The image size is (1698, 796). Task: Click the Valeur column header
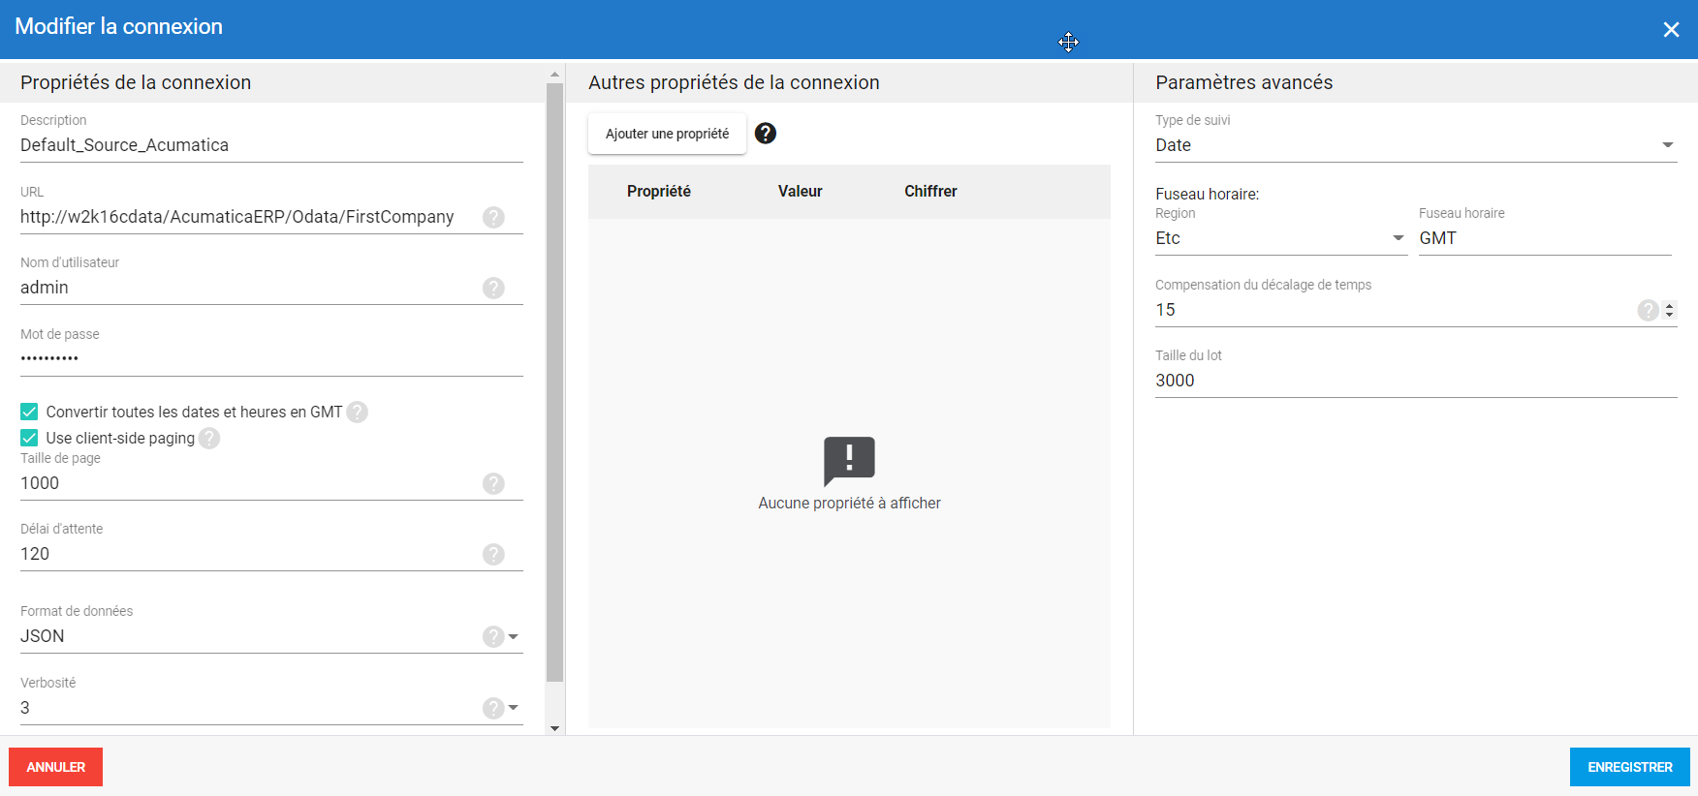point(800,192)
